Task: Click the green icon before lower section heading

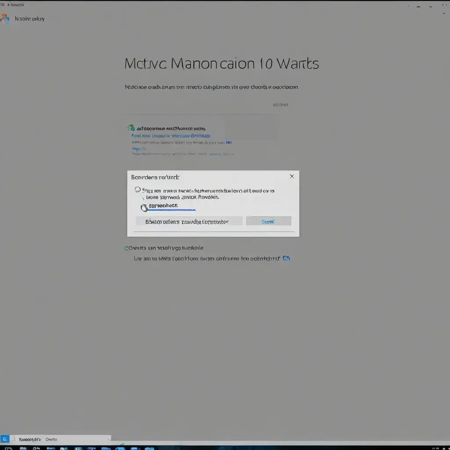Action: [126, 248]
